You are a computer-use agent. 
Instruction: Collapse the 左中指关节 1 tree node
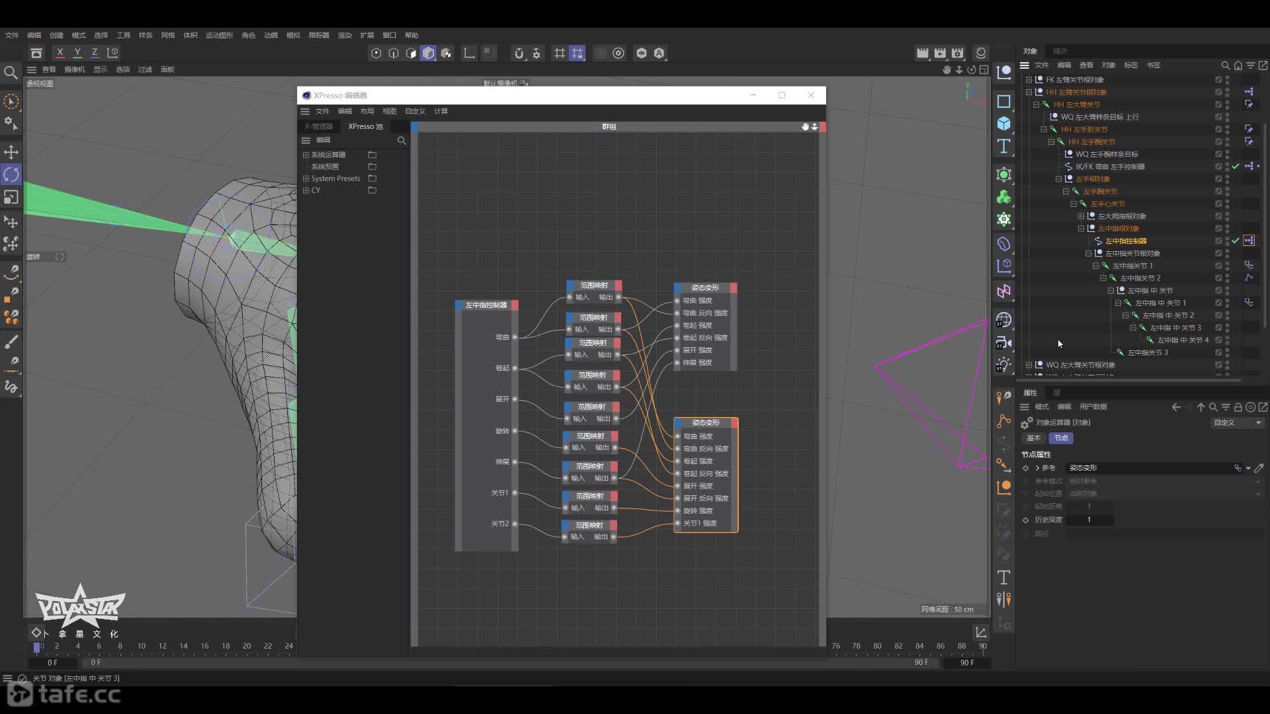[x=1095, y=266]
